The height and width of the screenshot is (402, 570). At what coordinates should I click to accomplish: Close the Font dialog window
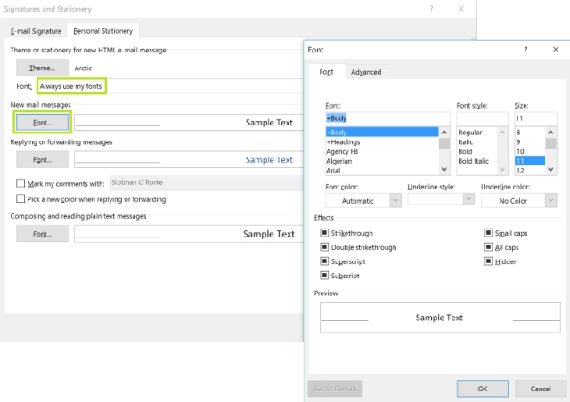[x=555, y=51]
